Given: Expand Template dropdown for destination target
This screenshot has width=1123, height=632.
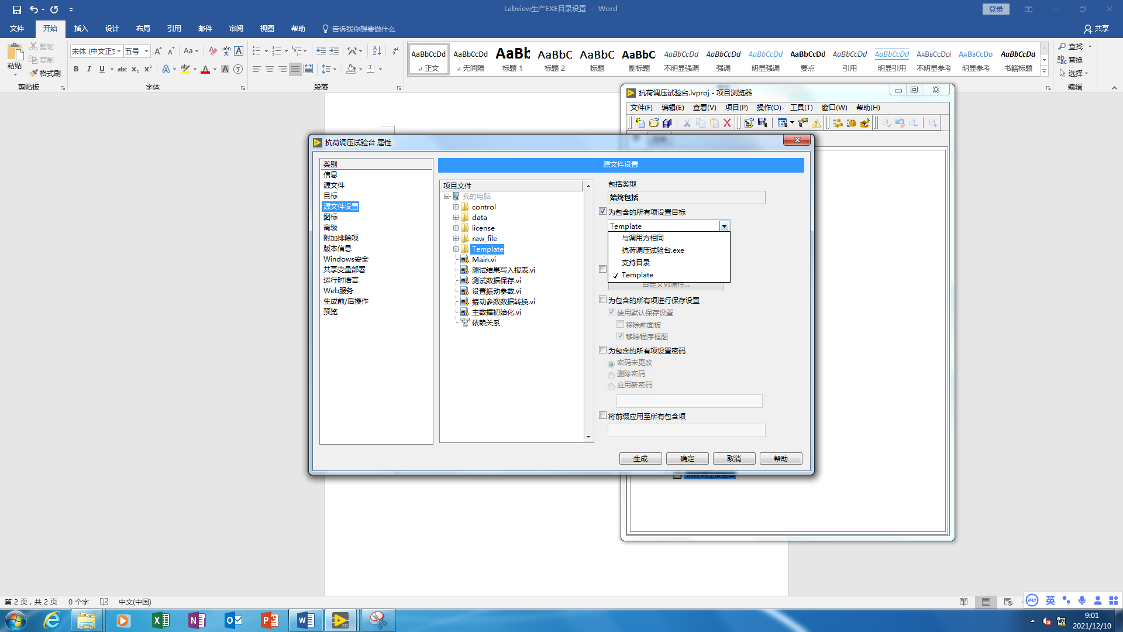Looking at the screenshot, I should 724,225.
